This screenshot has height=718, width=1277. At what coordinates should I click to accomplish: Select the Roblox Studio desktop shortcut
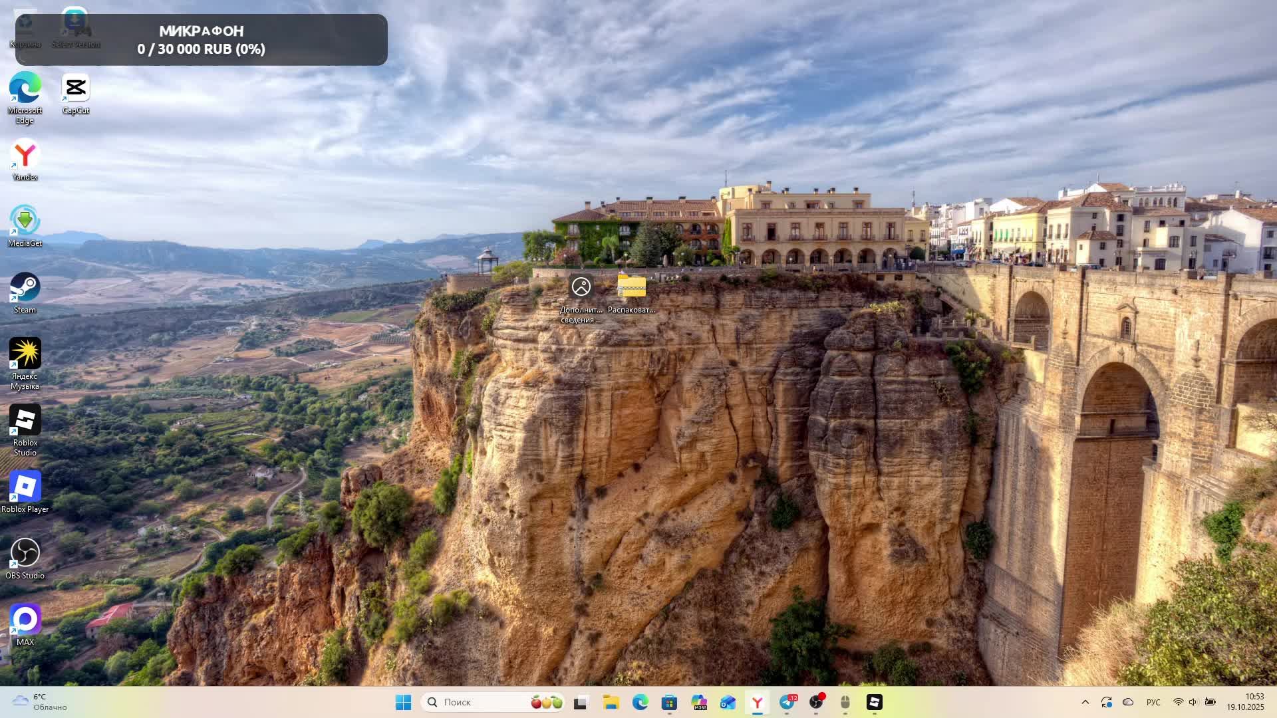25,421
